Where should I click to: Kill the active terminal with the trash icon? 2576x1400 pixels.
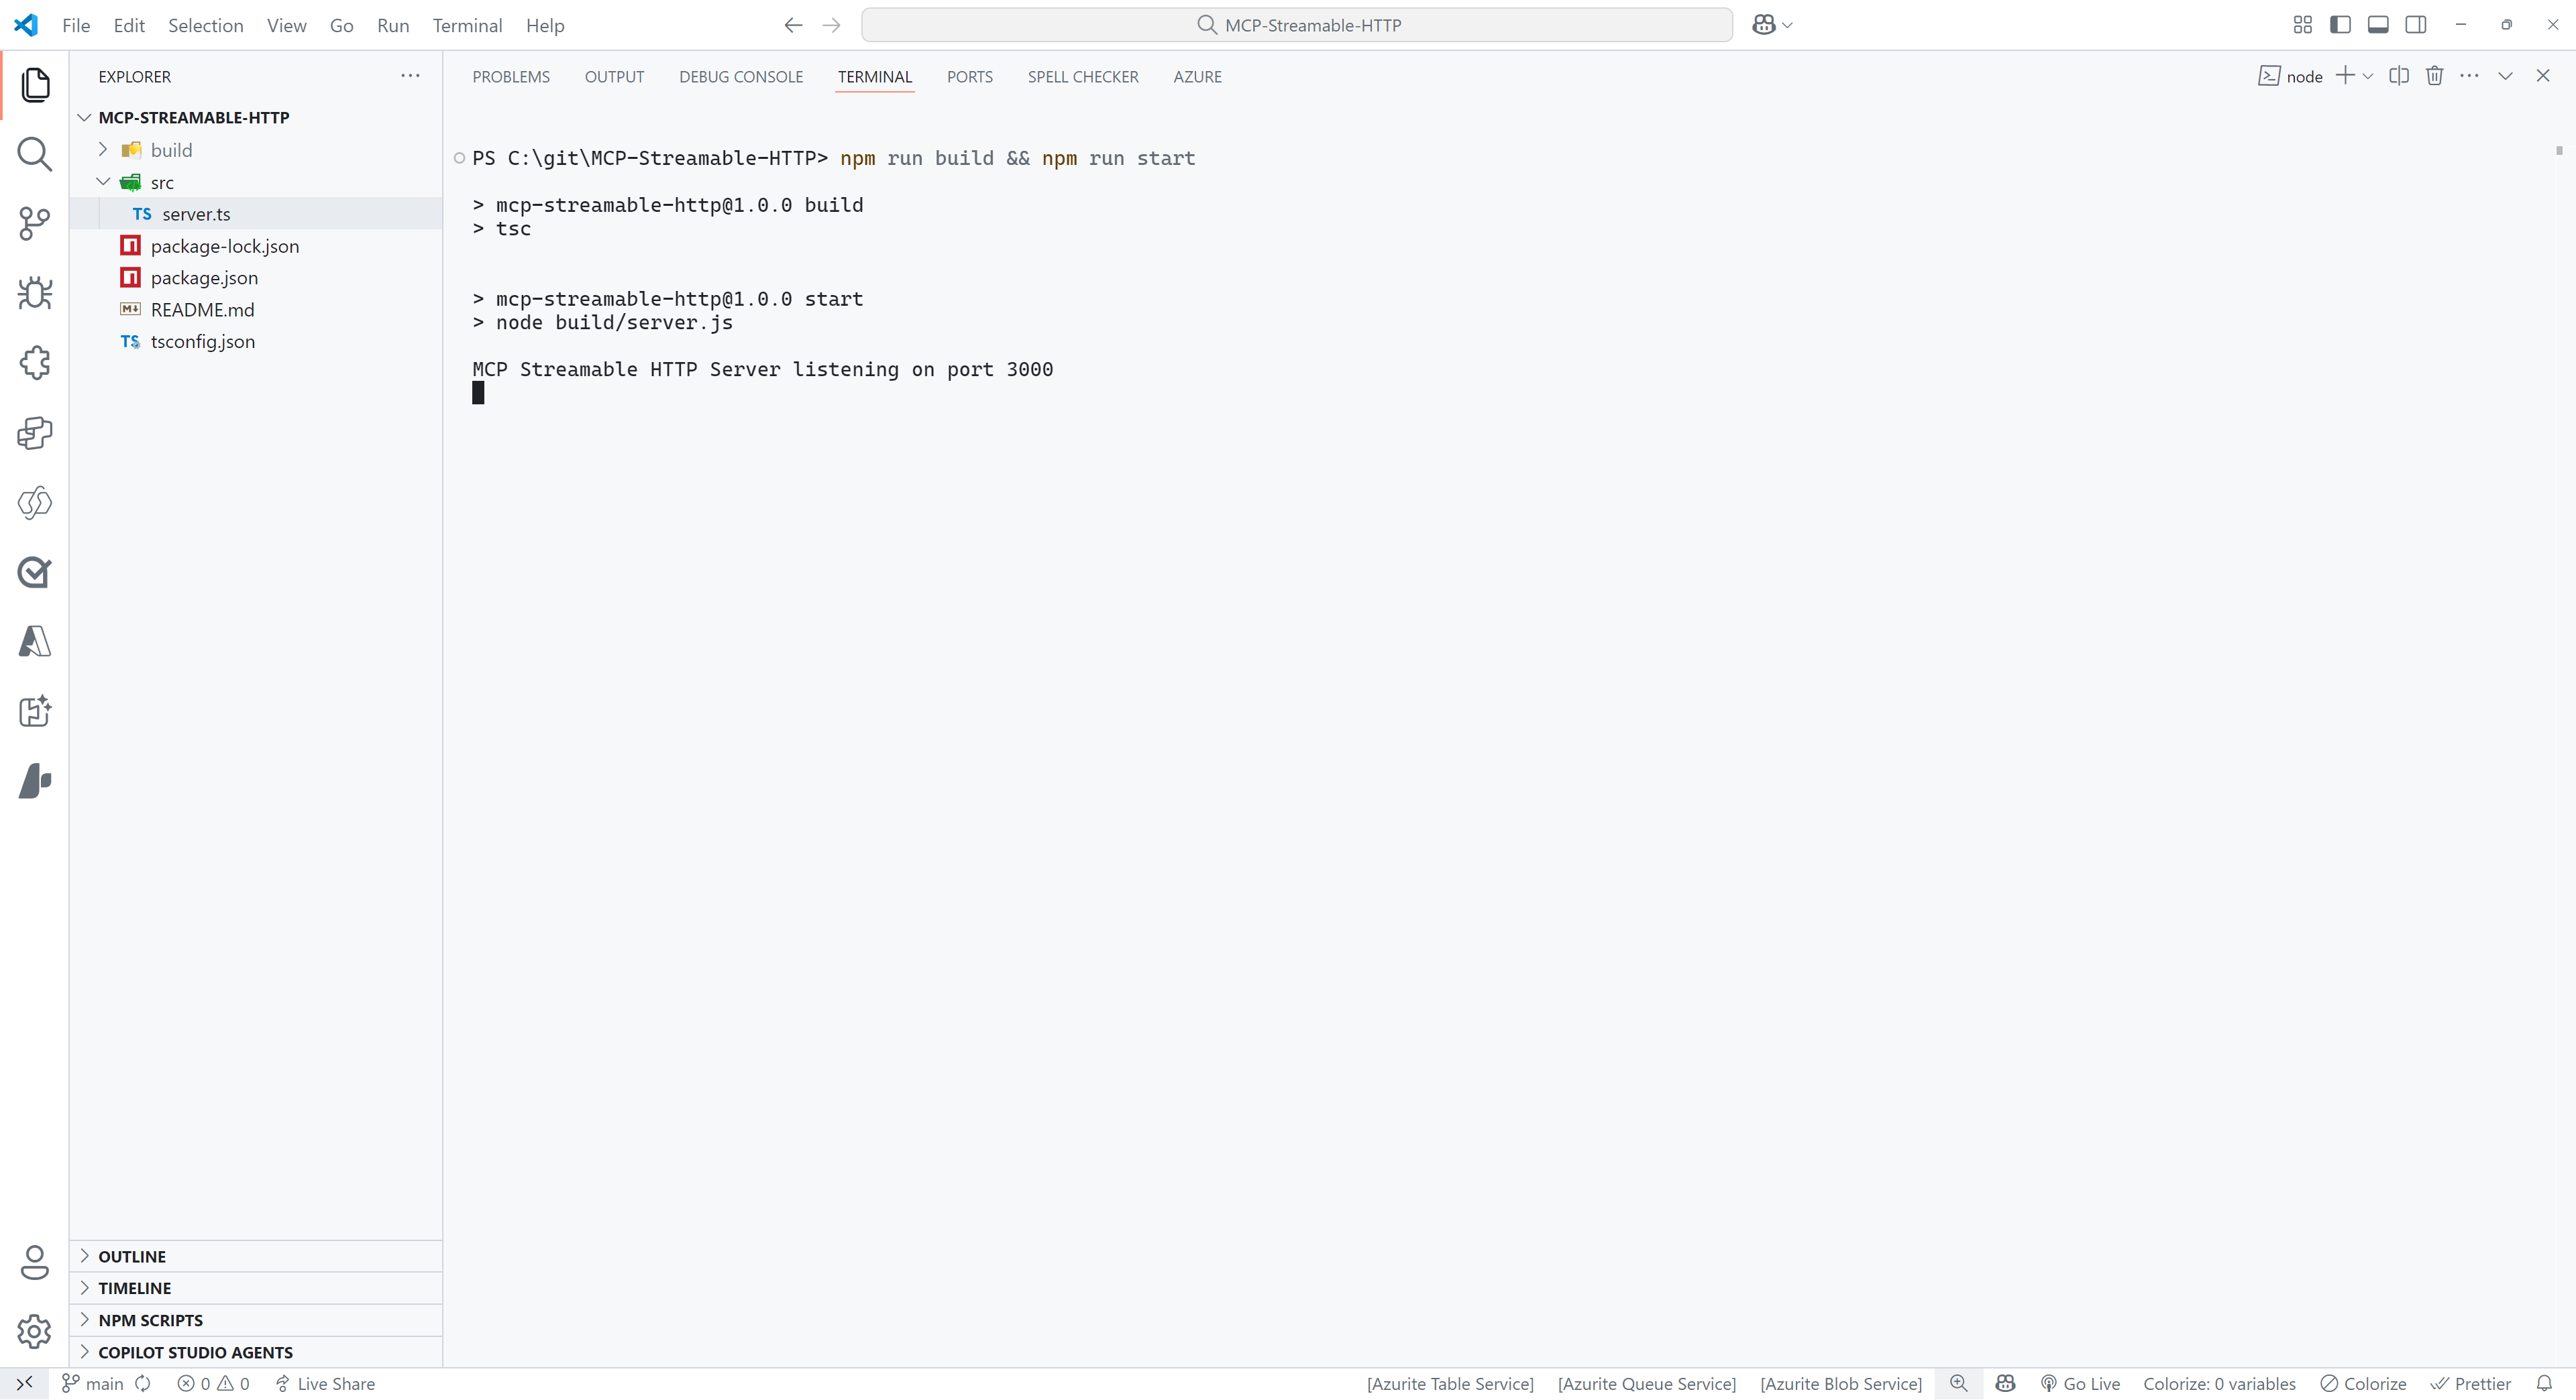point(2435,75)
